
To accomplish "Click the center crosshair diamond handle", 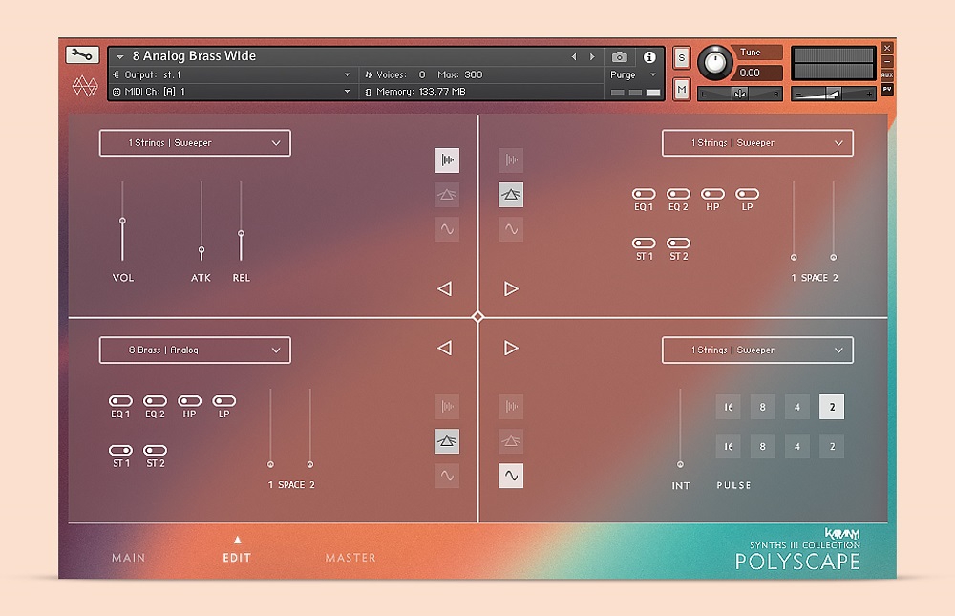I will (478, 317).
